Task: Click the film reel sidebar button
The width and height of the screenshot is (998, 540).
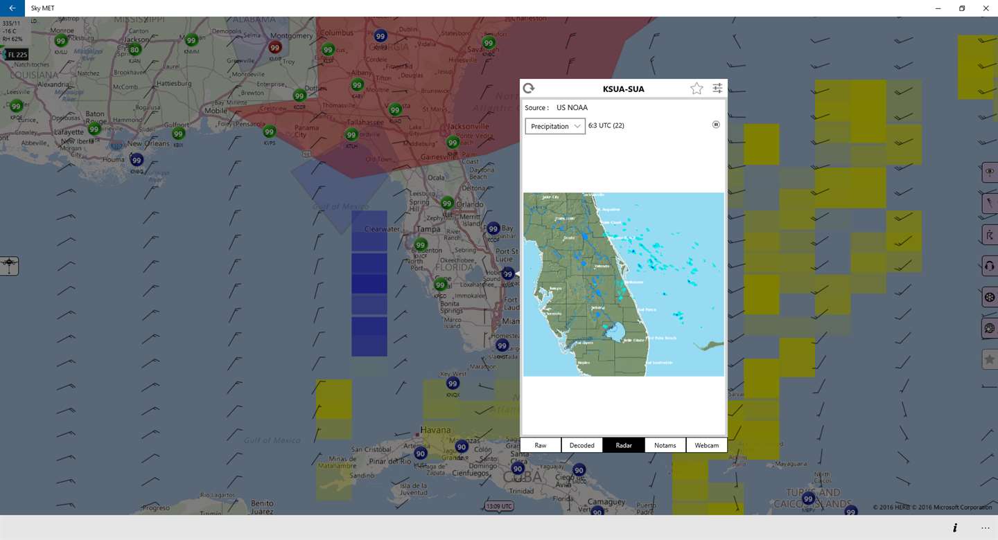Action: click(990, 298)
